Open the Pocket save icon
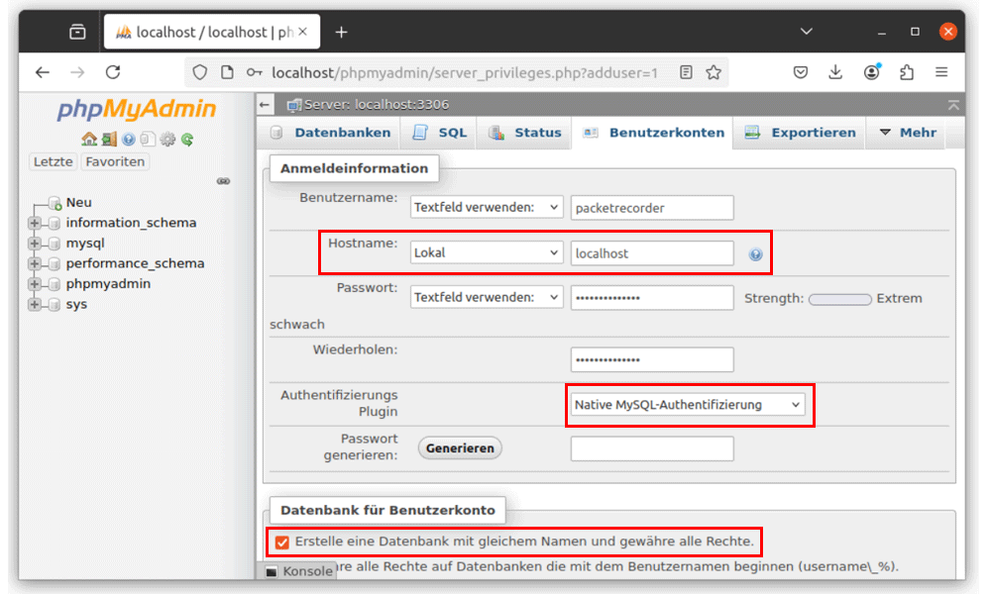The height and width of the screenshot is (594, 991). point(800,72)
